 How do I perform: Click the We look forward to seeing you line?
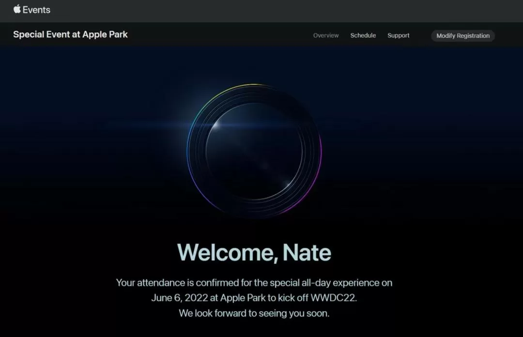coord(254,313)
